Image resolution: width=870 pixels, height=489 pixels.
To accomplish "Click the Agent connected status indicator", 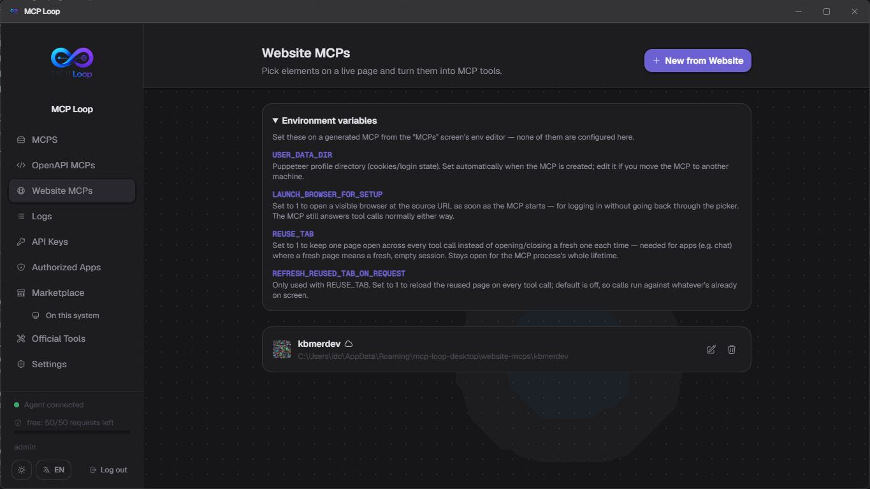I will click(49, 405).
